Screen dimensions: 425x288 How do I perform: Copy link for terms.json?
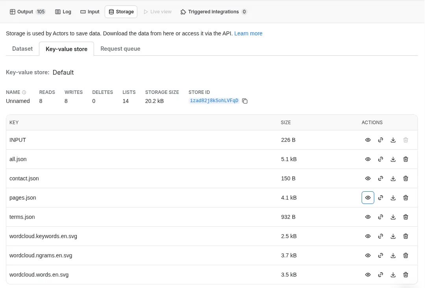click(381, 217)
